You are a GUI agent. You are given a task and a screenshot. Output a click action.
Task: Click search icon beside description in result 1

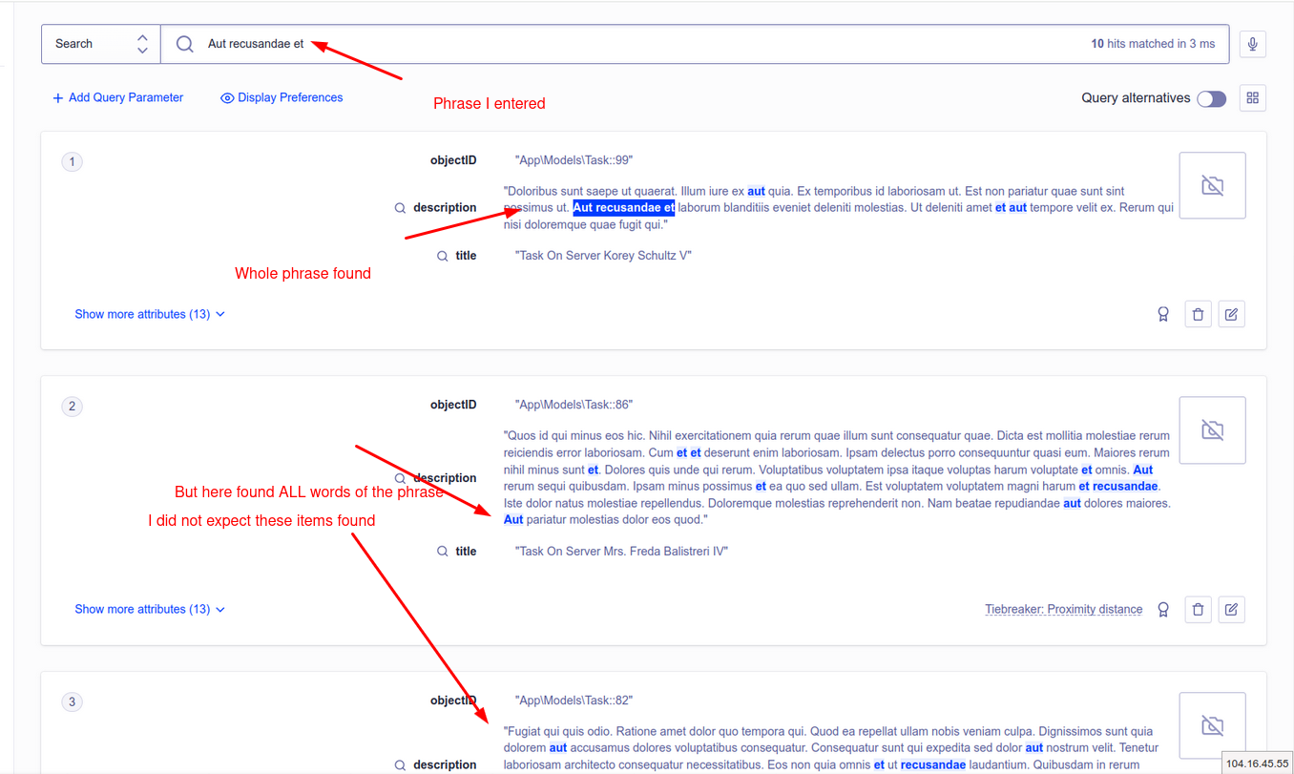click(x=401, y=208)
